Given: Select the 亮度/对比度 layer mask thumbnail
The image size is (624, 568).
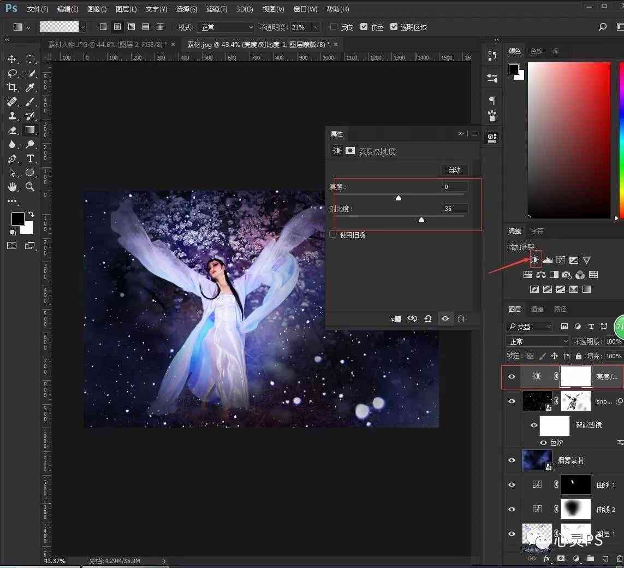Looking at the screenshot, I should click(575, 376).
